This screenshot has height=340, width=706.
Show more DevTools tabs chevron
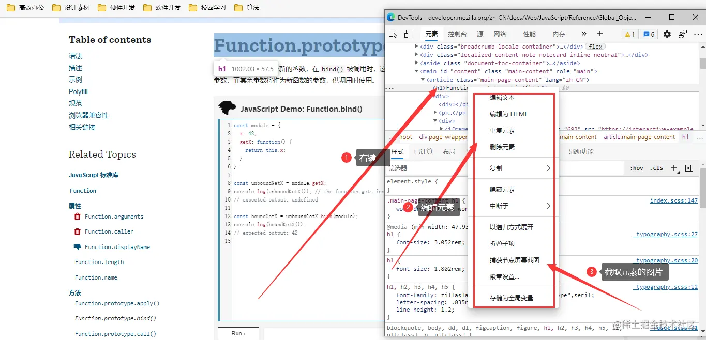pos(584,34)
